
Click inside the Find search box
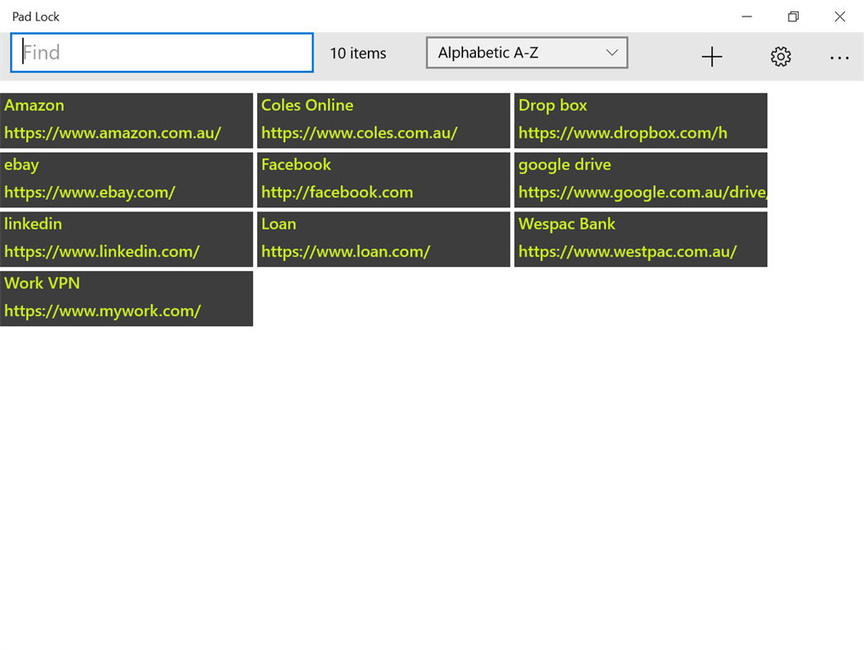[x=161, y=52]
